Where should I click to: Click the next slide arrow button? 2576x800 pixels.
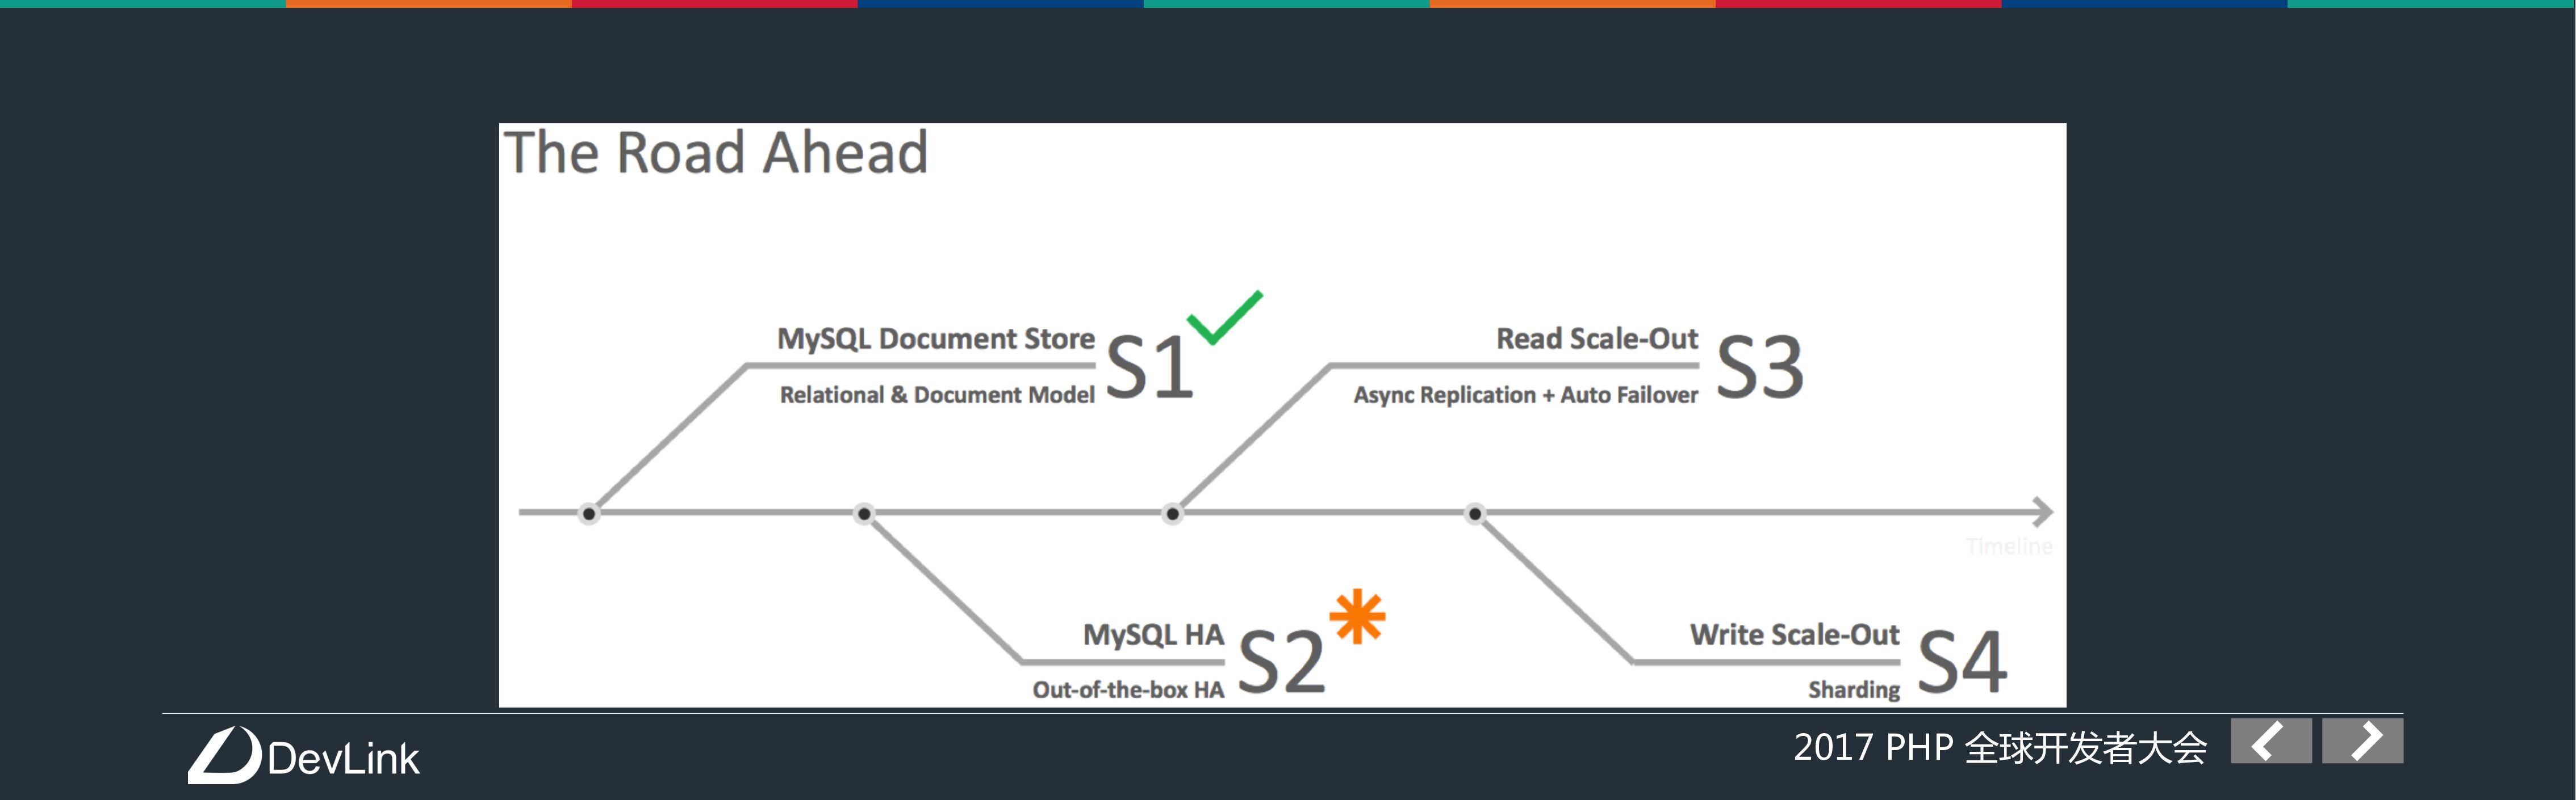(2362, 741)
